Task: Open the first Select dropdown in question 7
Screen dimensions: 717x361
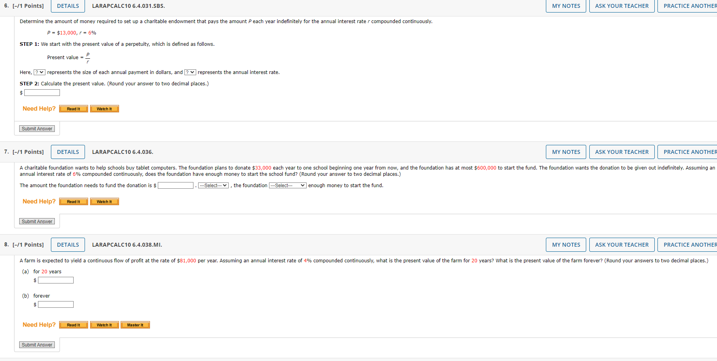Action: point(213,185)
